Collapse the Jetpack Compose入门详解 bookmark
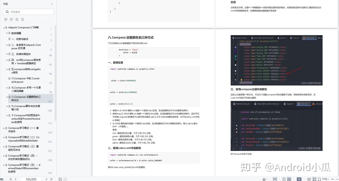 [x=4, y=28]
